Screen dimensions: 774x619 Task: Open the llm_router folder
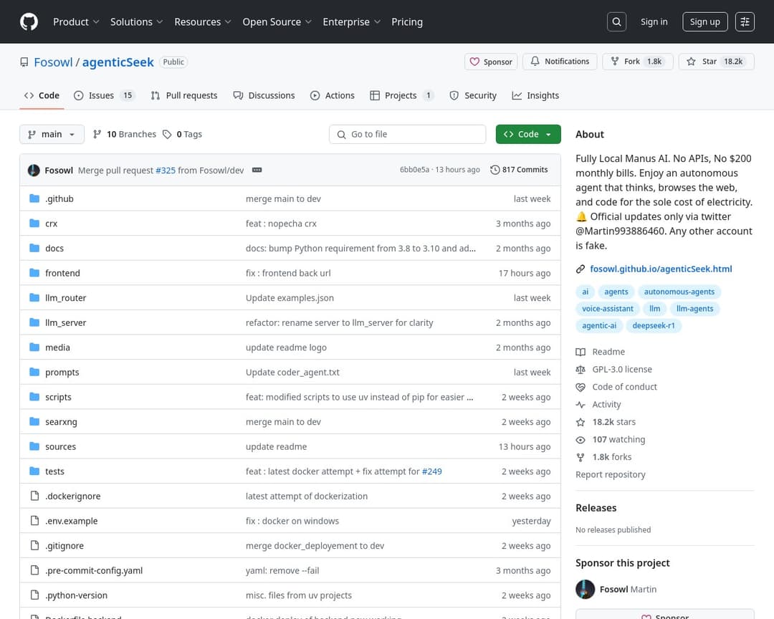66,297
